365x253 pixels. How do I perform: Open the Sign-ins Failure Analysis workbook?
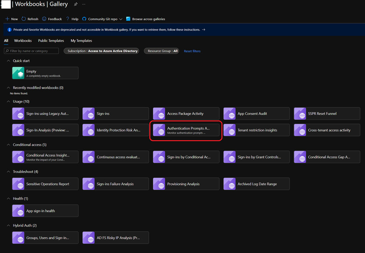click(115, 184)
